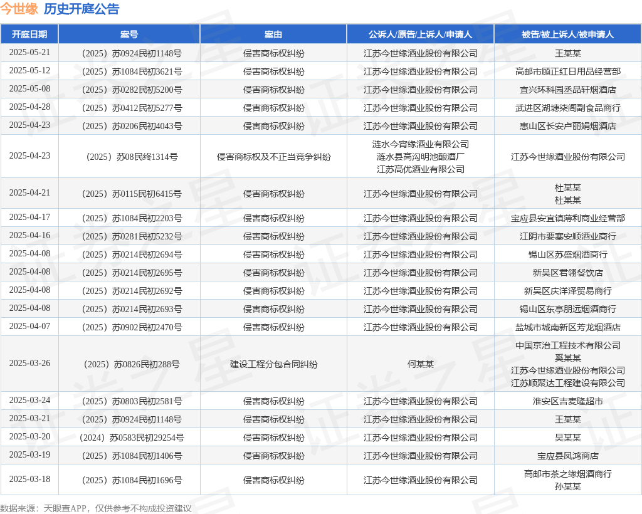Select date cell 2025-03-21
Screen dimensions: 642x514
[x=29, y=419]
